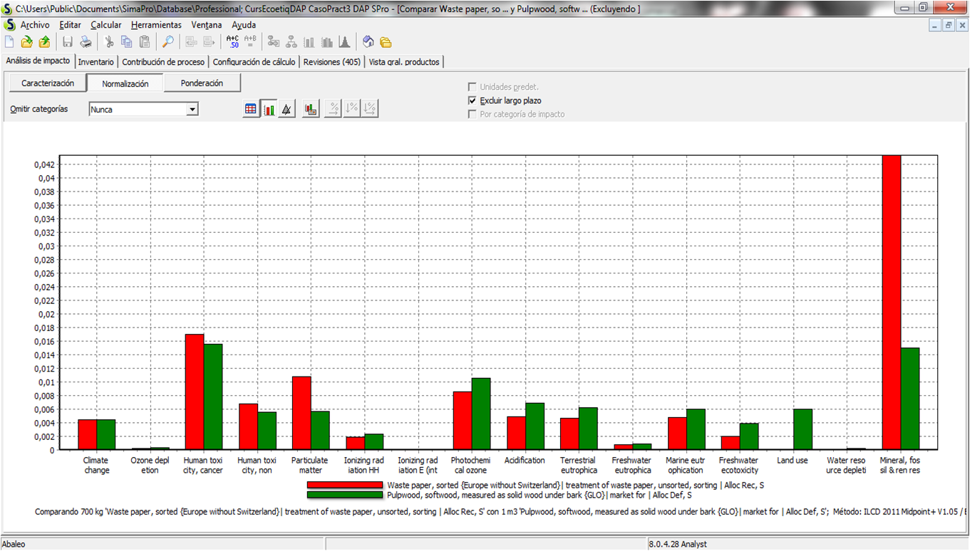Viewport: 970px width, 551px height.
Task: Select the bar chart view icon
Action: 269,110
